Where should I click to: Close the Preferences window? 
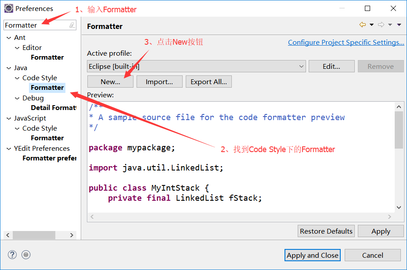click(x=393, y=8)
